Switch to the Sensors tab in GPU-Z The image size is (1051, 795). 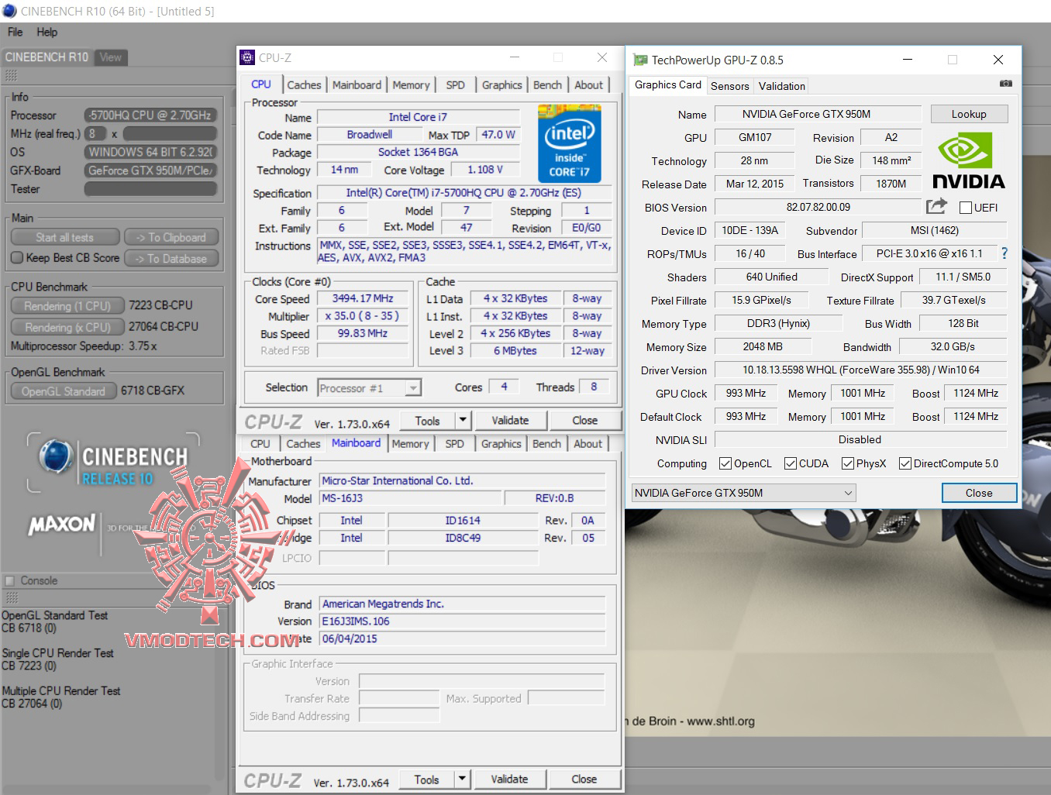[x=730, y=86]
